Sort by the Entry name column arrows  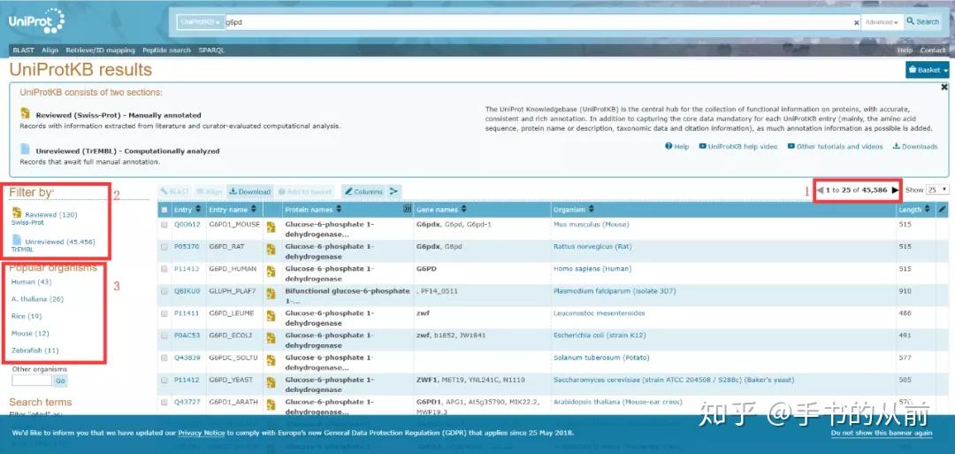(x=254, y=210)
